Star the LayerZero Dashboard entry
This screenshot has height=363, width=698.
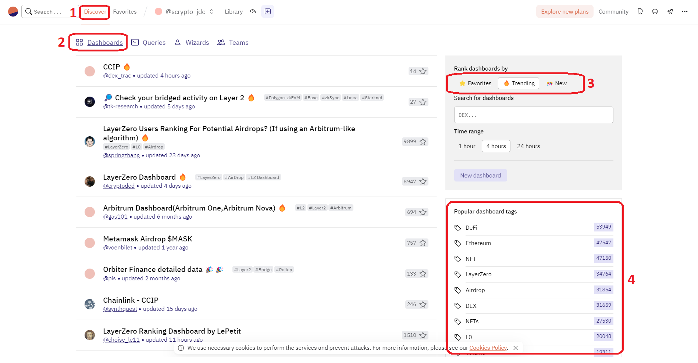(423, 181)
